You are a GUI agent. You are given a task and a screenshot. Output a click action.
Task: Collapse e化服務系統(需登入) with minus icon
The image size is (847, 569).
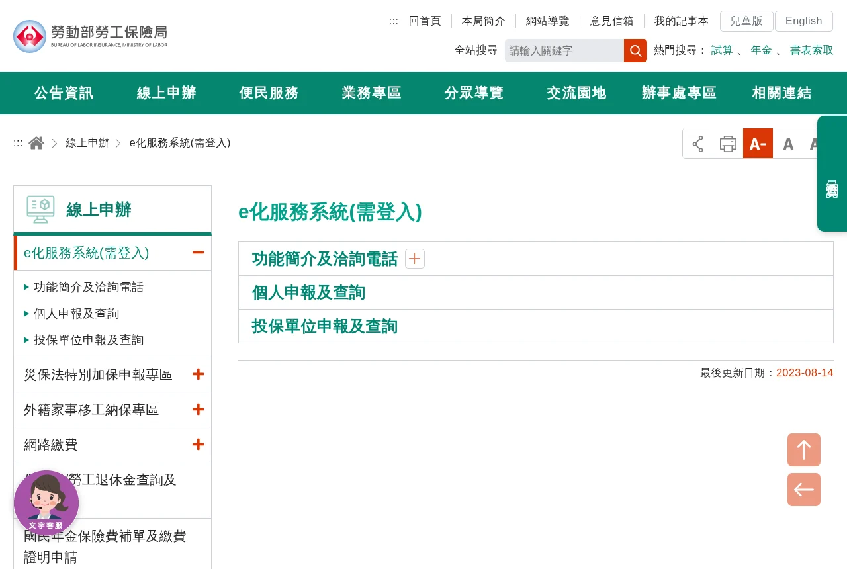(198, 253)
